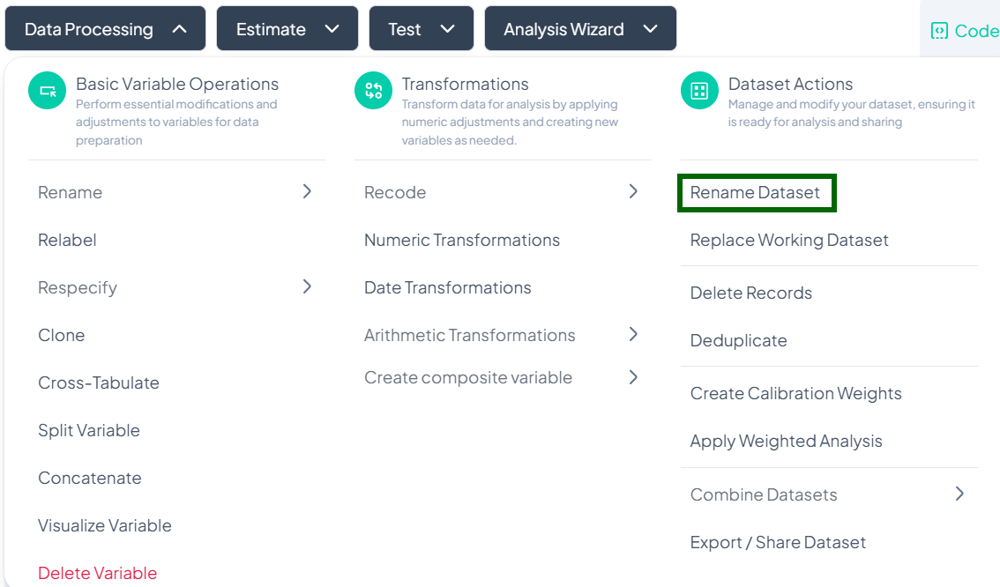The image size is (1000, 587).
Task: Expand the Arithmetic Transformations chevron
Action: [x=633, y=334]
